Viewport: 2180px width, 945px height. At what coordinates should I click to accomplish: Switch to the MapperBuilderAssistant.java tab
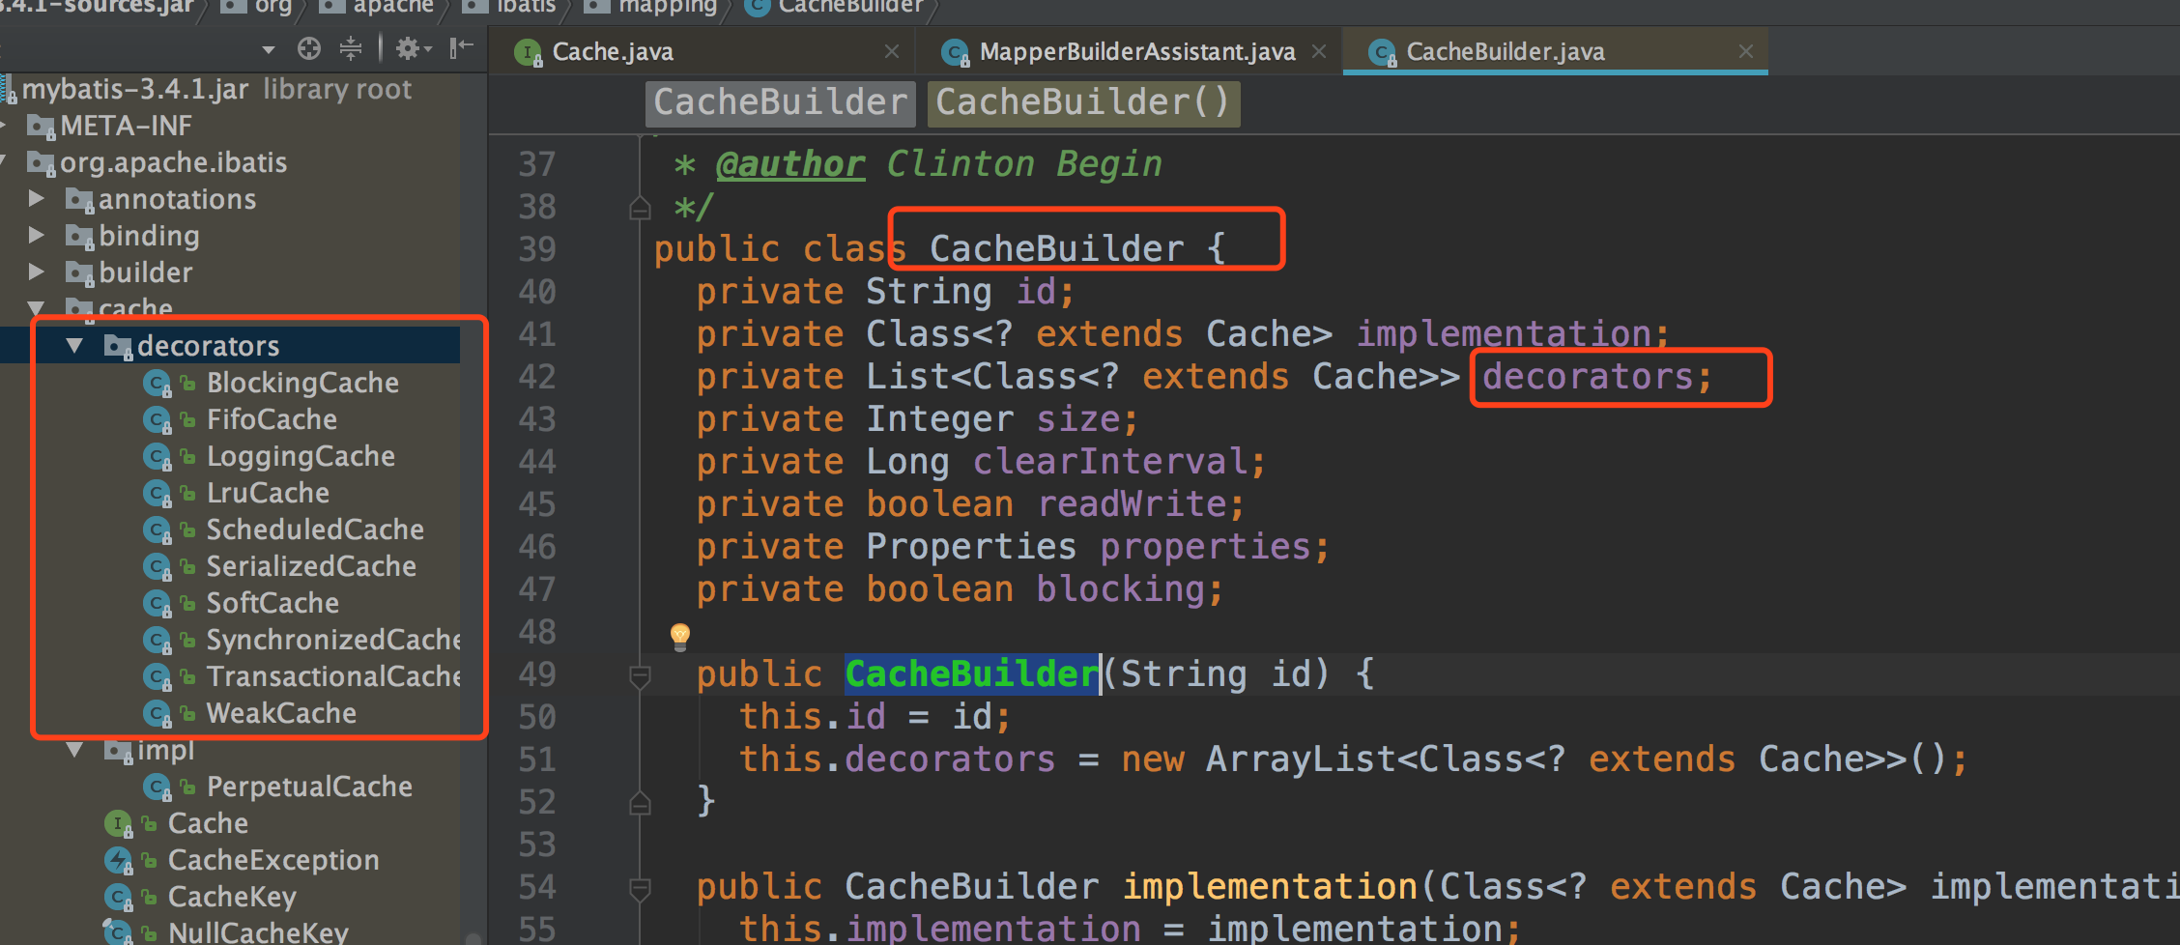click(1129, 51)
